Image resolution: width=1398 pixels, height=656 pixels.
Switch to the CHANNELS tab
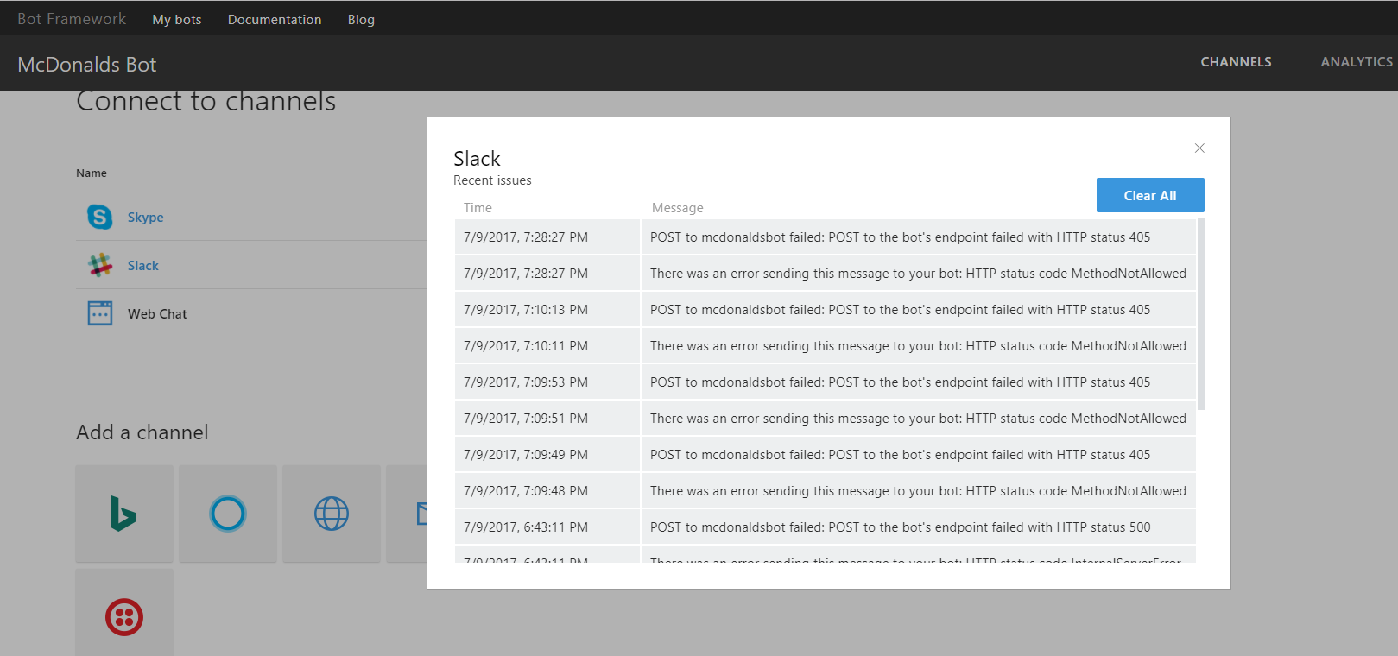click(x=1236, y=61)
